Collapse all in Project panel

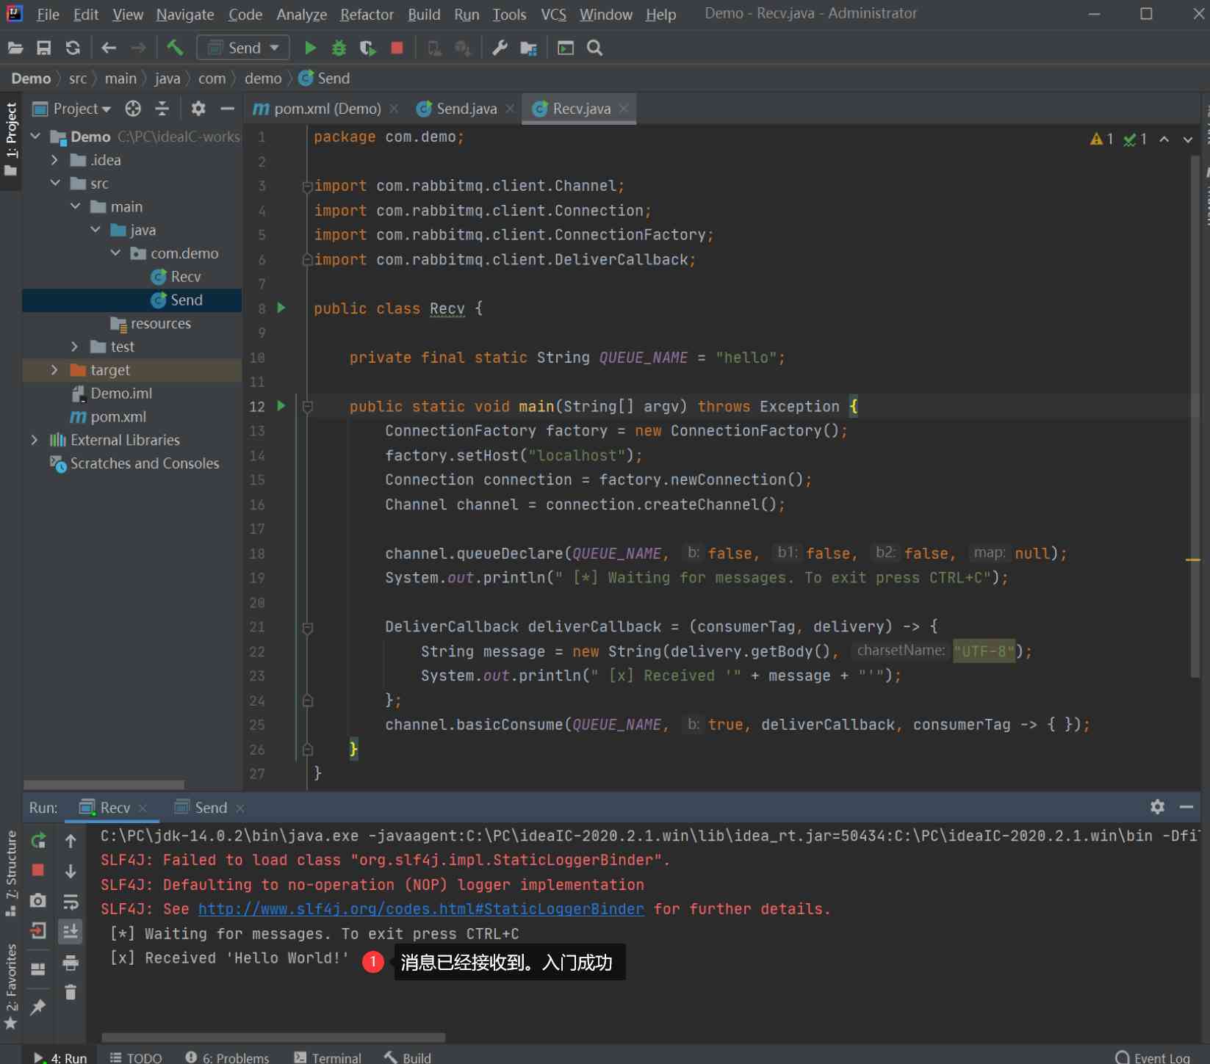[x=162, y=109]
